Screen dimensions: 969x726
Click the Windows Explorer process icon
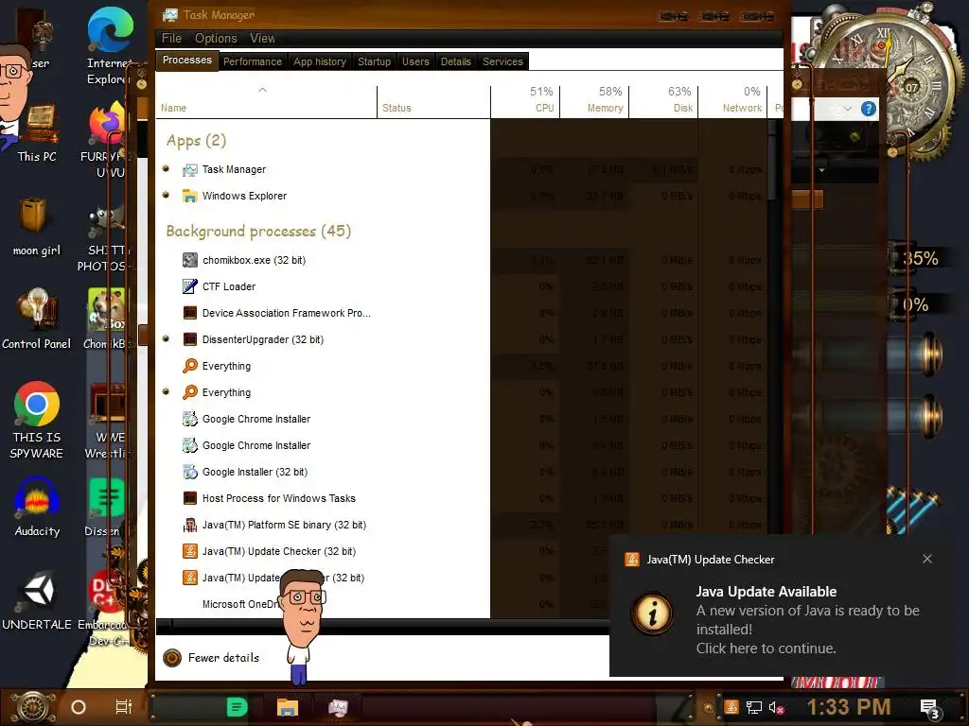click(x=189, y=197)
